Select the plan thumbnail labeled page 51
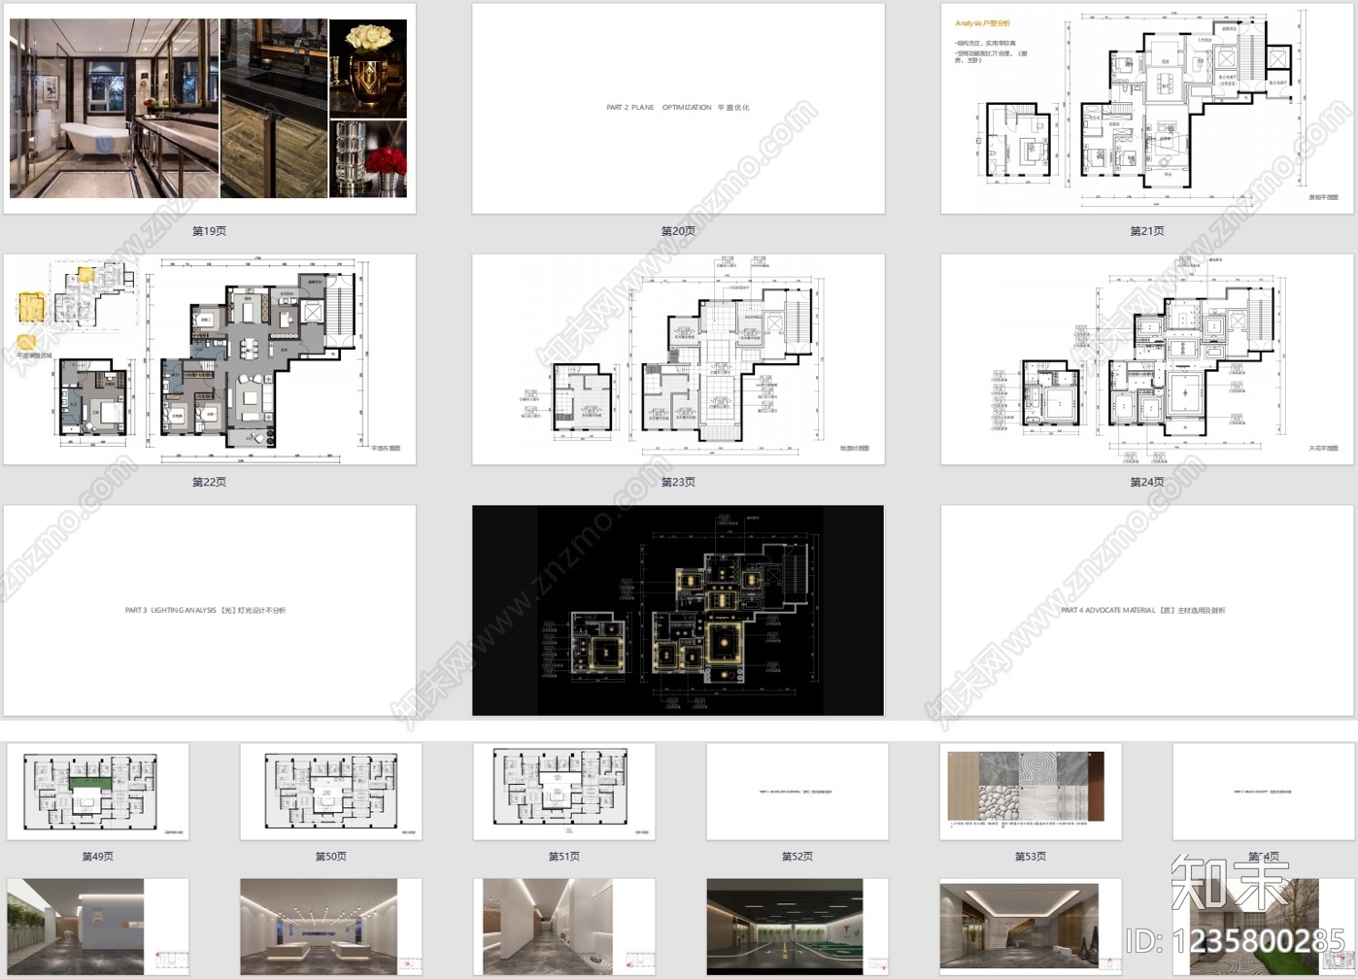This screenshot has width=1358, height=979. (564, 792)
